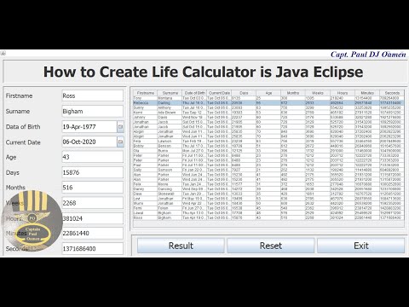Click the Age column header
Screen dimensions: 409x307
(268, 93)
